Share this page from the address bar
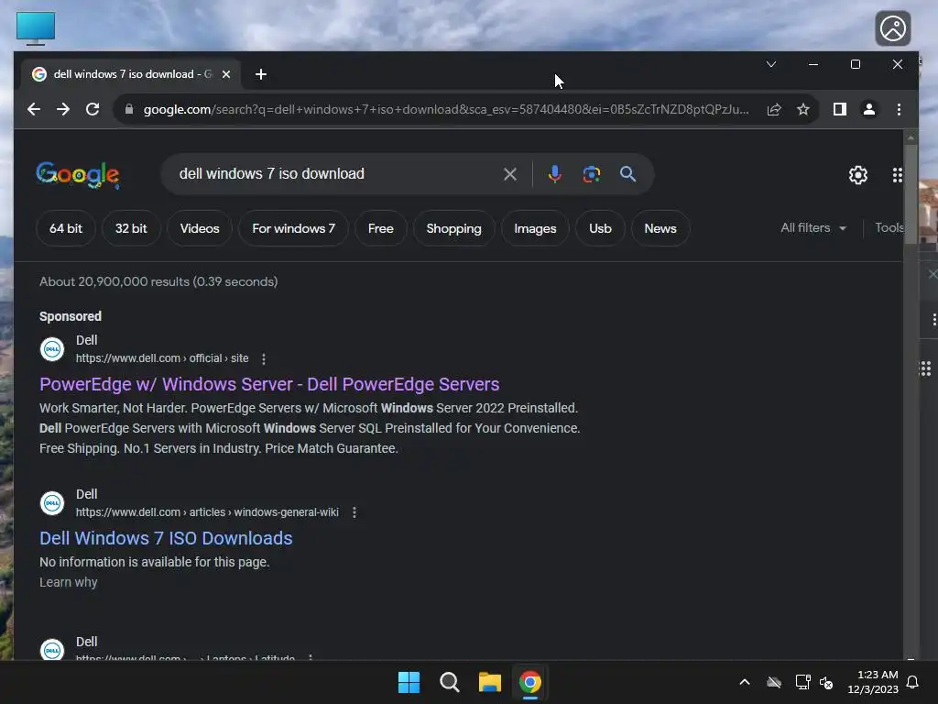The width and height of the screenshot is (938, 704). (774, 110)
